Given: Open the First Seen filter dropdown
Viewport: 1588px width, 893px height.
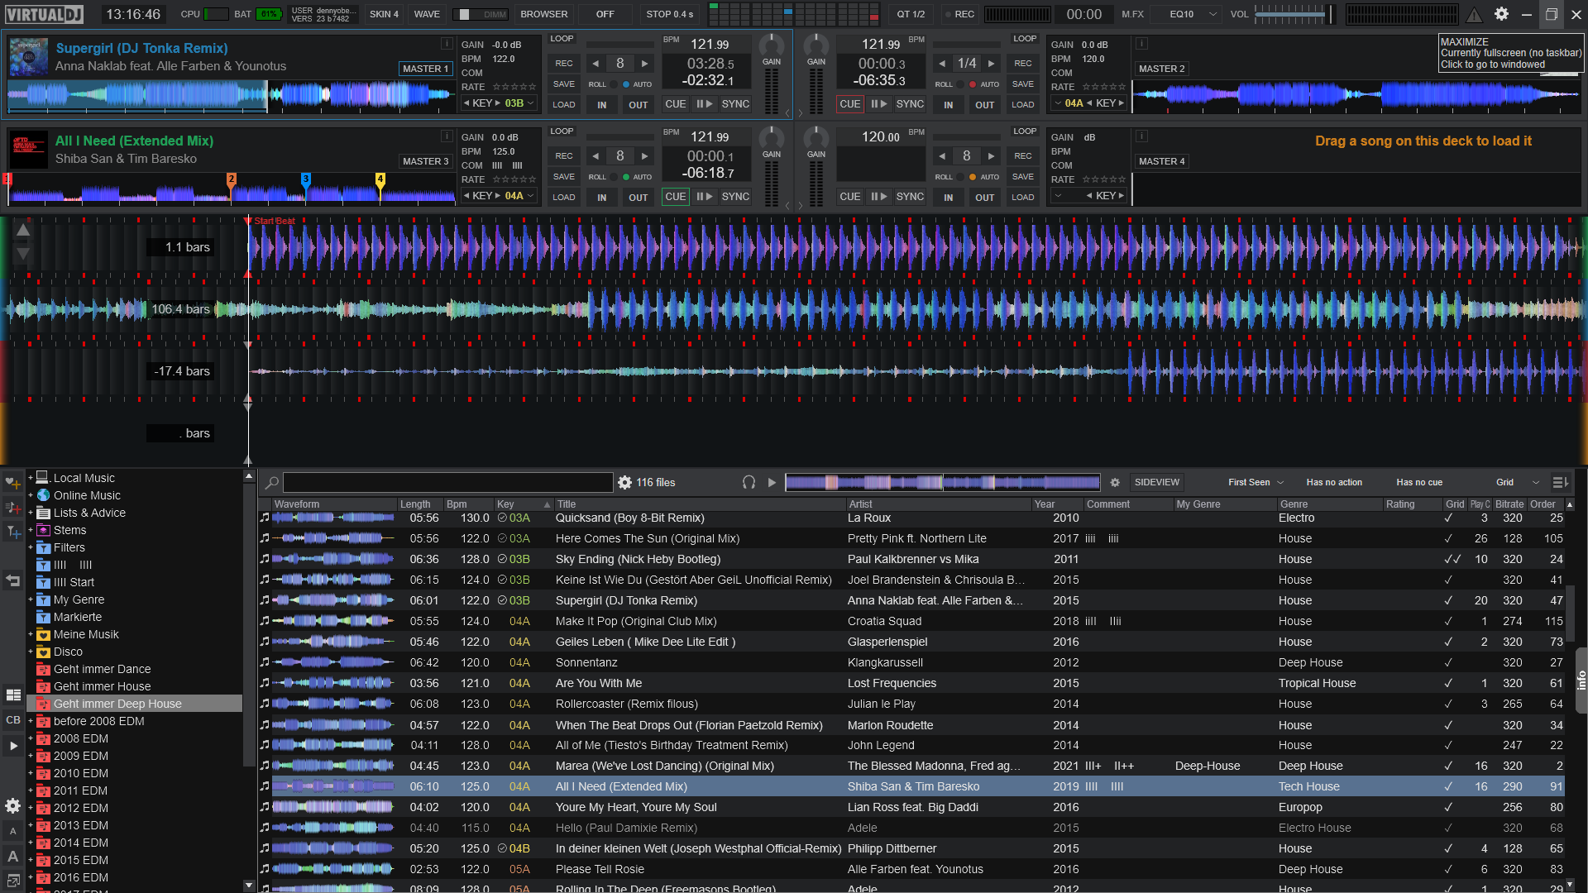Looking at the screenshot, I should pyautogui.click(x=1255, y=482).
